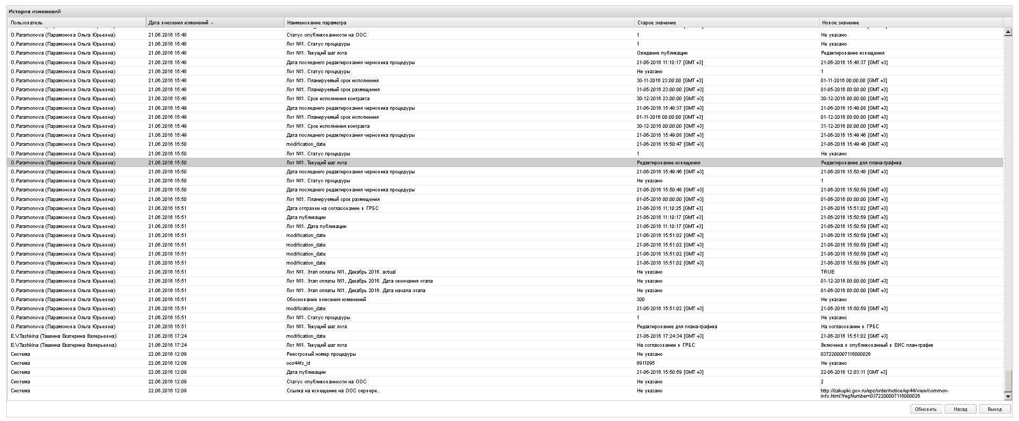
Task: Click the scrollbar down arrow button
Action: tap(1008, 396)
